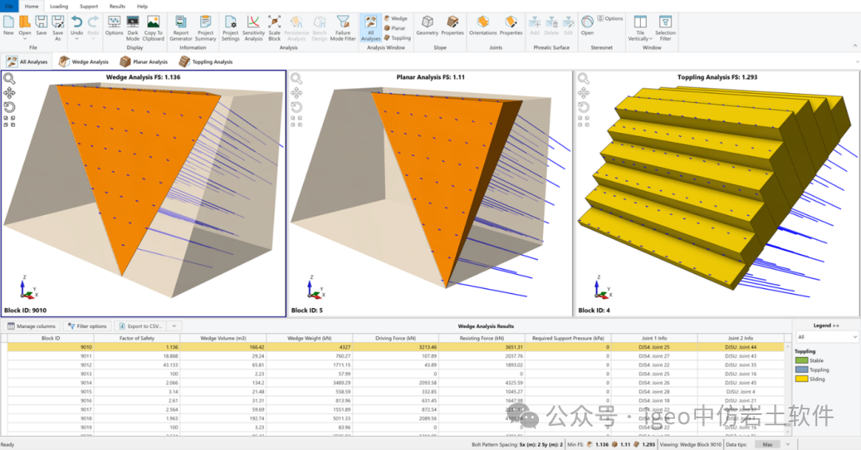Open Slope Properties
Screen dimensions: 861x450
point(453,26)
